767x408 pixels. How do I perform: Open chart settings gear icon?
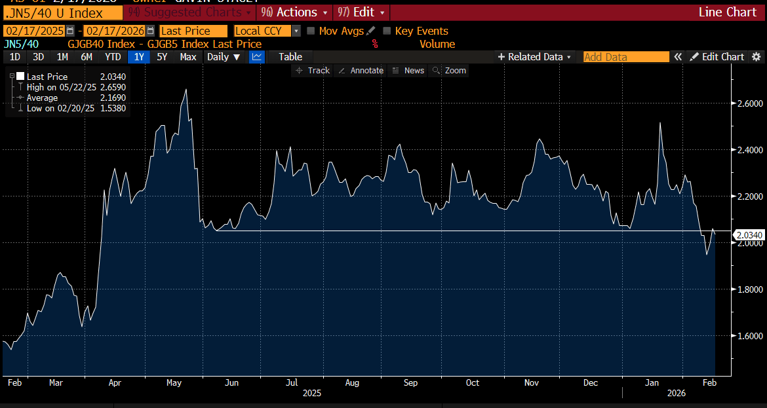[x=757, y=57]
